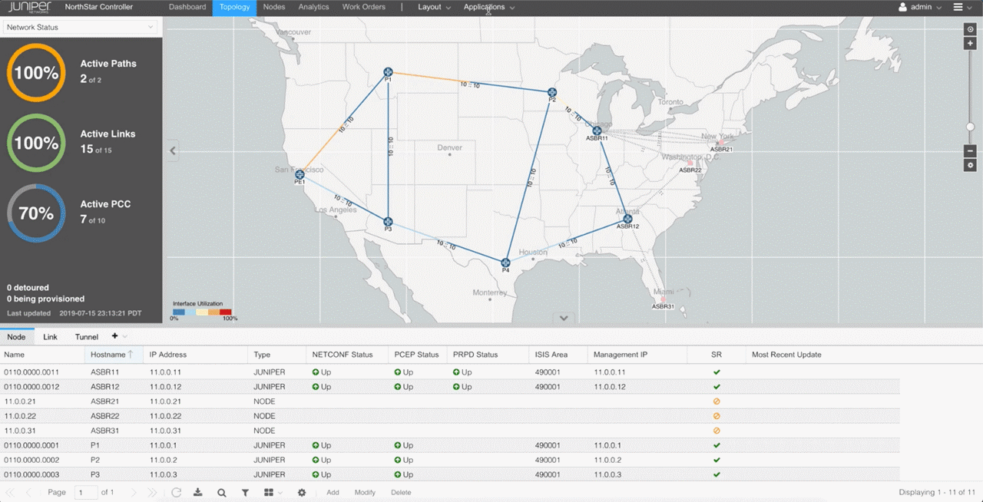983x502 pixels.
Task: Recenter map with the target icon
Action: pos(970,29)
